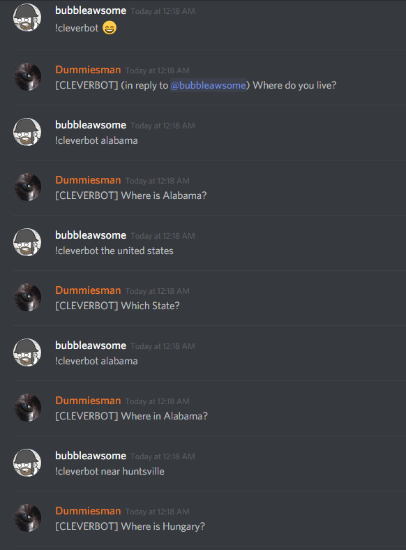
Task: Click Dummiesman's avatar beside 'Where is Hungary?'
Action: coord(27,518)
